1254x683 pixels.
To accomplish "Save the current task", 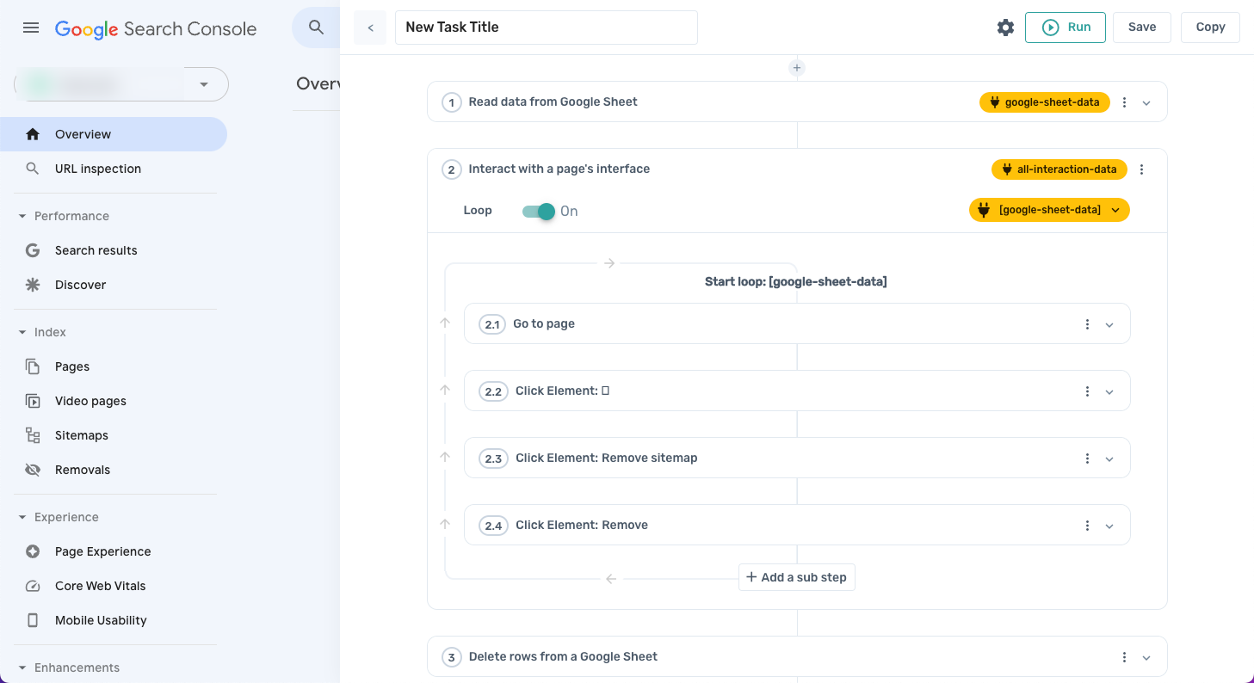I will click(x=1141, y=27).
